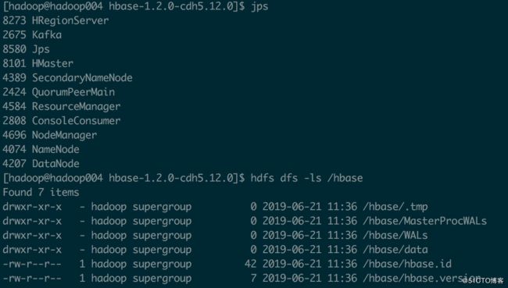Select the HMaster process name
Image resolution: width=508 pixels, height=288 pixels.
click(x=52, y=63)
